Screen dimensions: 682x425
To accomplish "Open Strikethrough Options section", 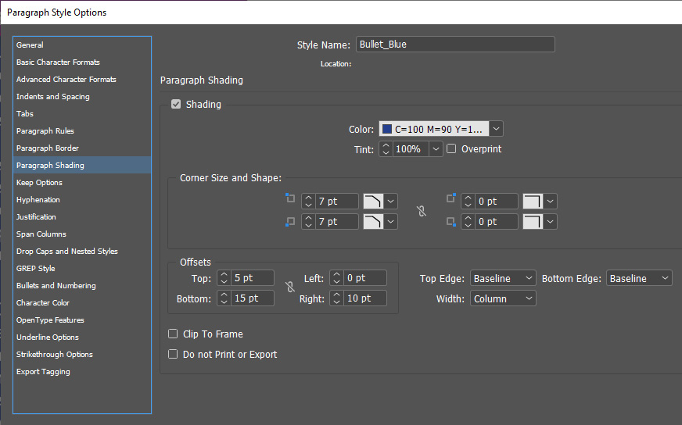I will pyautogui.click(x=82, y=354).
